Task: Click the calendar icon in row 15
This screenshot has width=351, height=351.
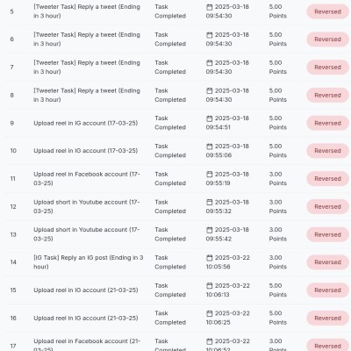Action: (210, 286)
